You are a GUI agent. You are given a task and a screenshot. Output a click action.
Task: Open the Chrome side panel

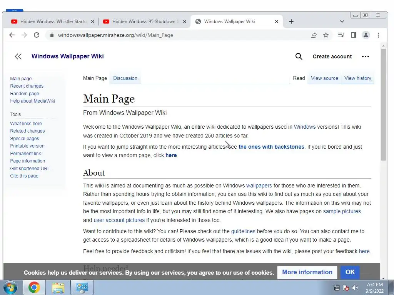[354, 35]
